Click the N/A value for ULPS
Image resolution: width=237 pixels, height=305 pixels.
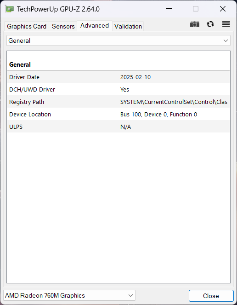pos(125,127)
